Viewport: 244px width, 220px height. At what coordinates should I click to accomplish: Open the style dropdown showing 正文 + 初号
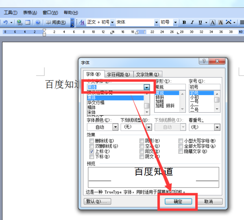[x=112, y=22]
